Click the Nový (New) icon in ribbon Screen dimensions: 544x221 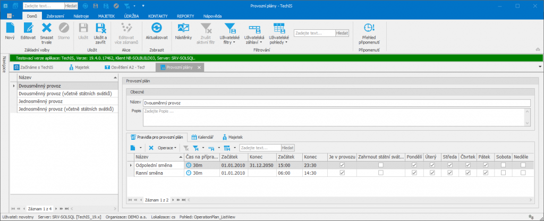point(10,28)
